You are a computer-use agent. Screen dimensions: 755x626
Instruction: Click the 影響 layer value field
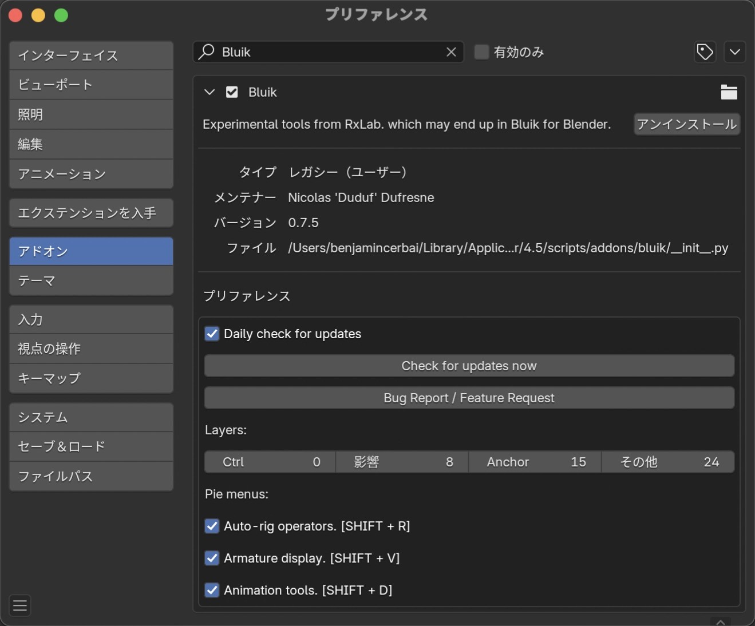[x=402, y=462]
